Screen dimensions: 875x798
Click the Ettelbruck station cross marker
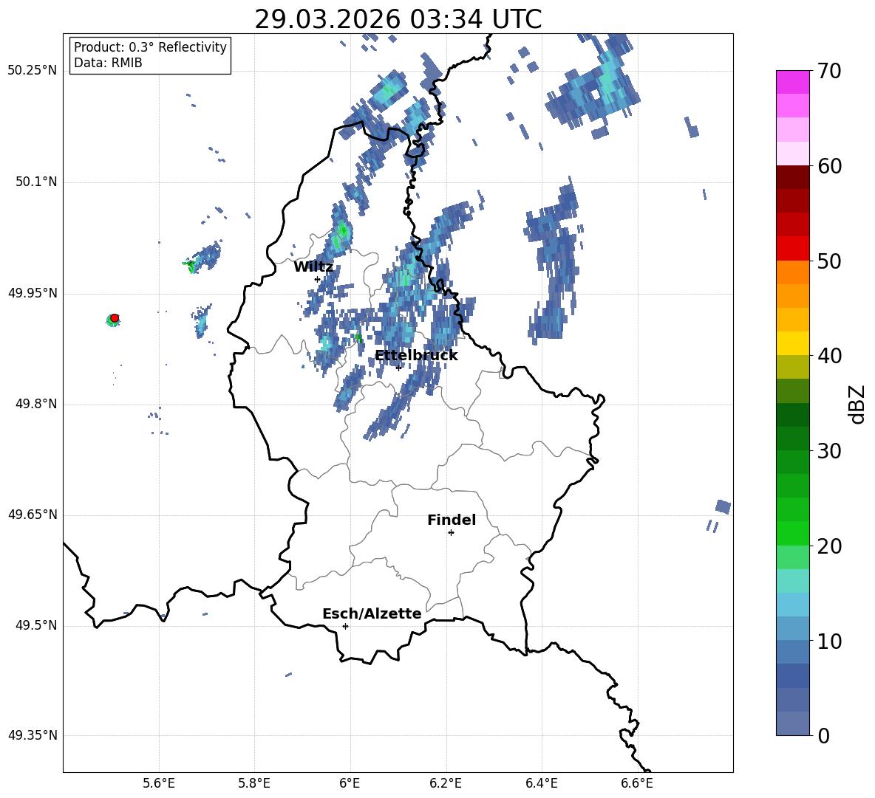coord(398,367)
